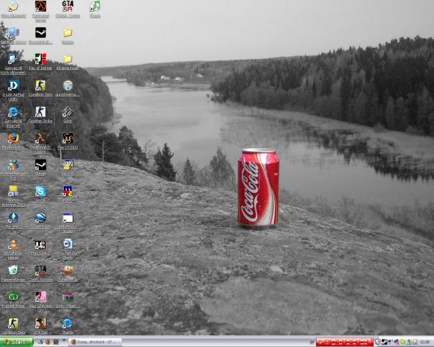
Task: Open the Steam desktop shortcut
Action: [40, 165]
